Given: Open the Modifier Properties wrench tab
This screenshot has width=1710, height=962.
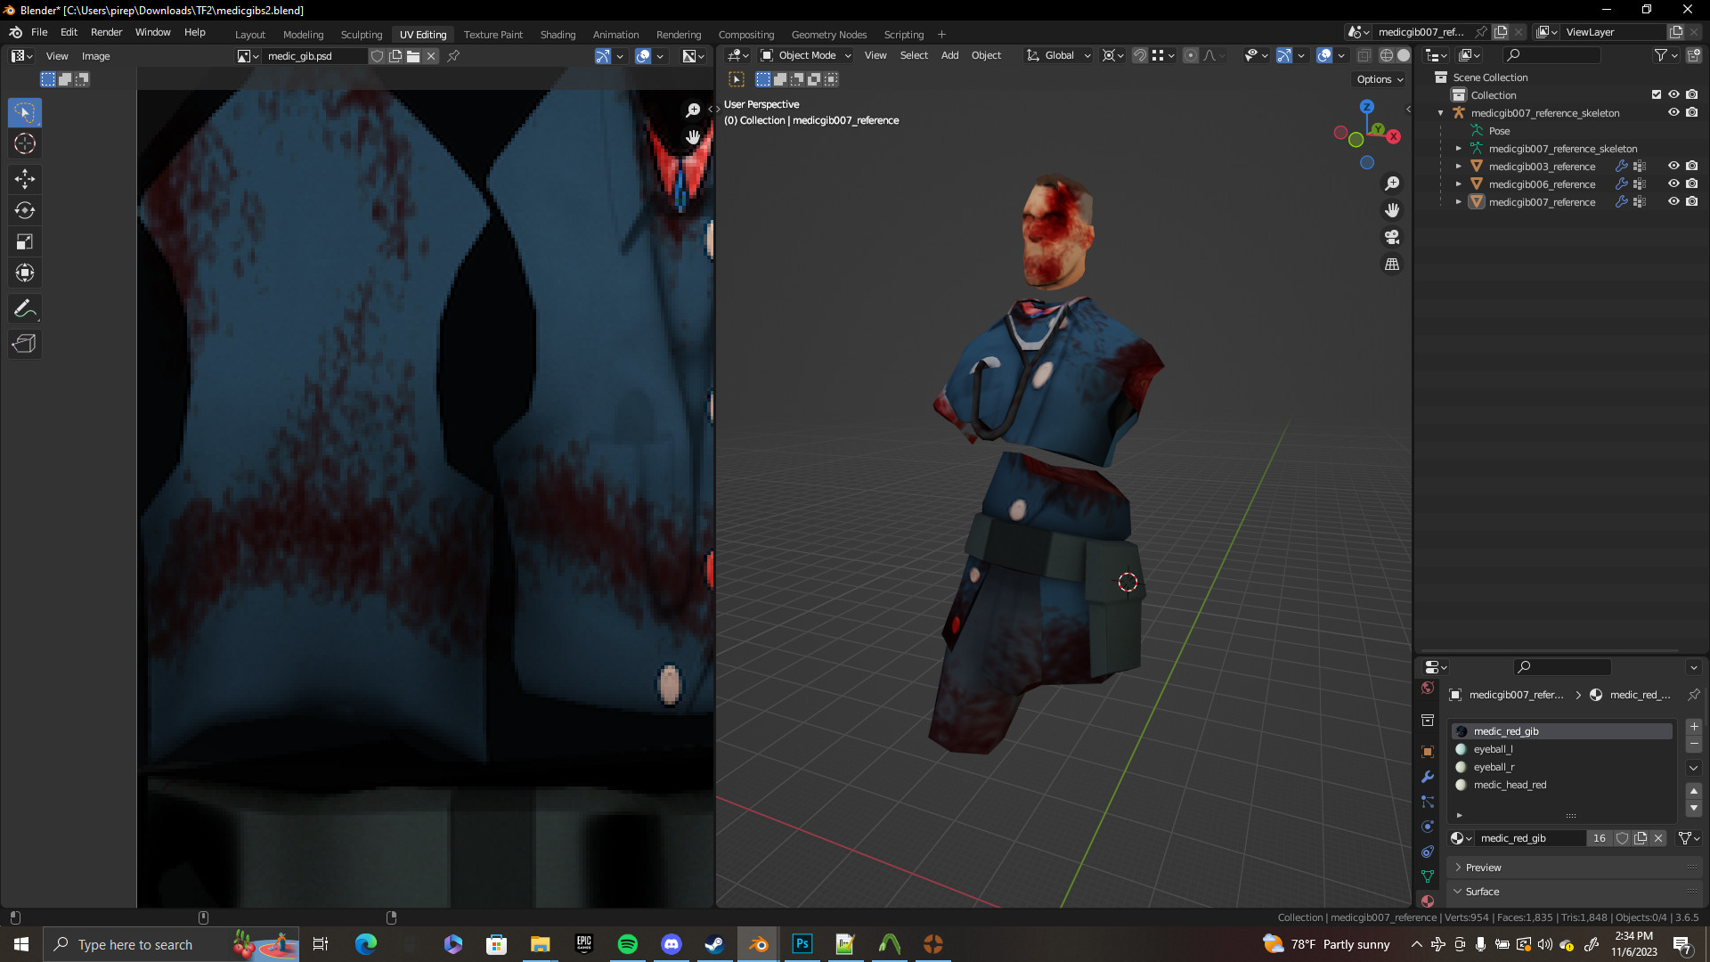Looking at the screenshot, I should pos(1427,778).
